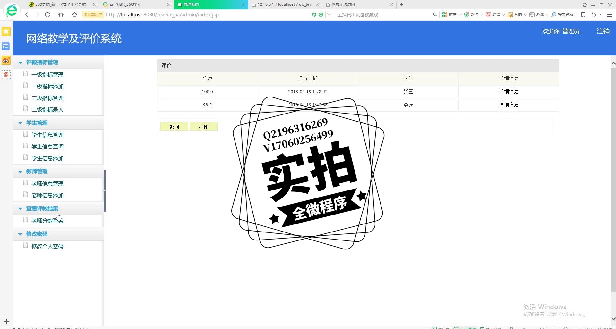Open 学生信息添加 menu item
Screen dimensions: 616x329
(47, 158)
